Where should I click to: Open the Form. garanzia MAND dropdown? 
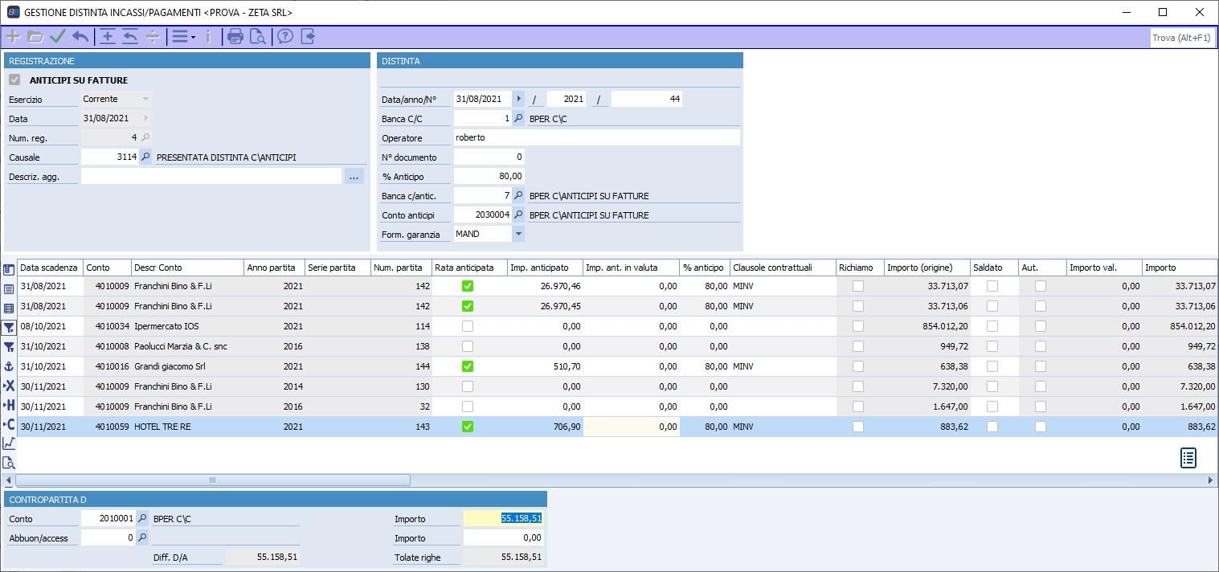[518, 234]
